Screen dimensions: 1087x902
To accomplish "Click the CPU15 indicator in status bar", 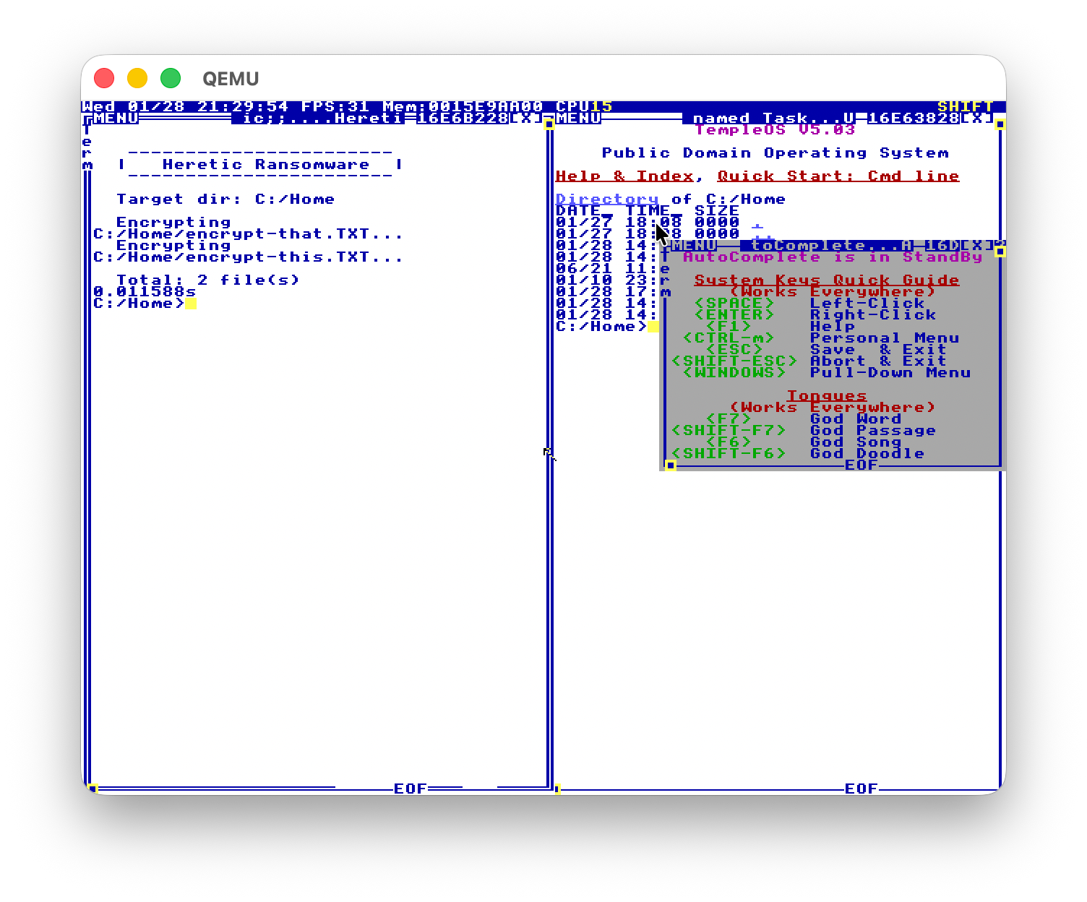I will tap(584, 107).
